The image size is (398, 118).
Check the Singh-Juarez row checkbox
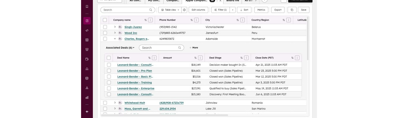pos(105,27)
